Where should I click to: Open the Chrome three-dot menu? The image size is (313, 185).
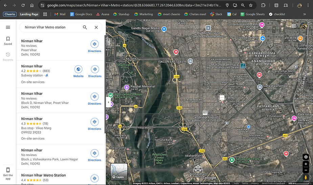pos(308,5)
